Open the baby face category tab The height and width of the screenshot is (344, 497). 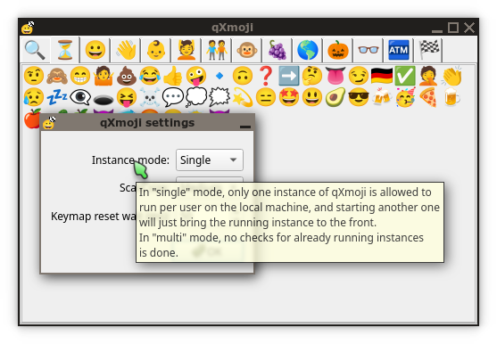[156, 50]
